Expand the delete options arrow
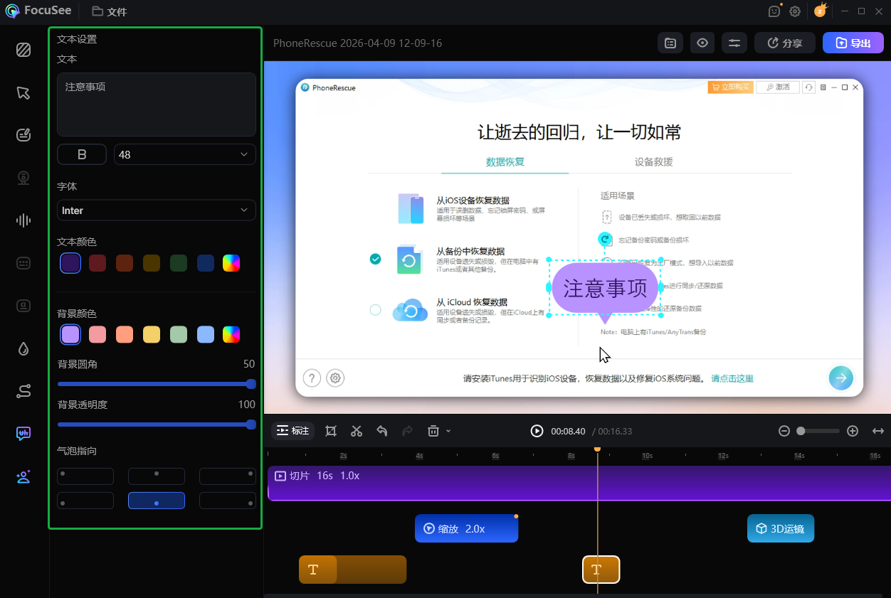 click(448, 431)
